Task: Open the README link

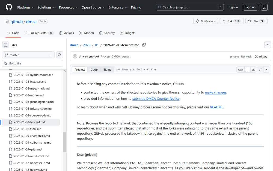Action: (x=216, y=107)
